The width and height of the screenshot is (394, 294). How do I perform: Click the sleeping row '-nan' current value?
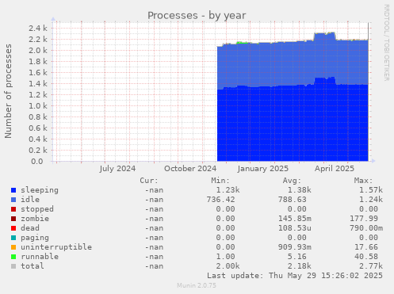point(154,190)
